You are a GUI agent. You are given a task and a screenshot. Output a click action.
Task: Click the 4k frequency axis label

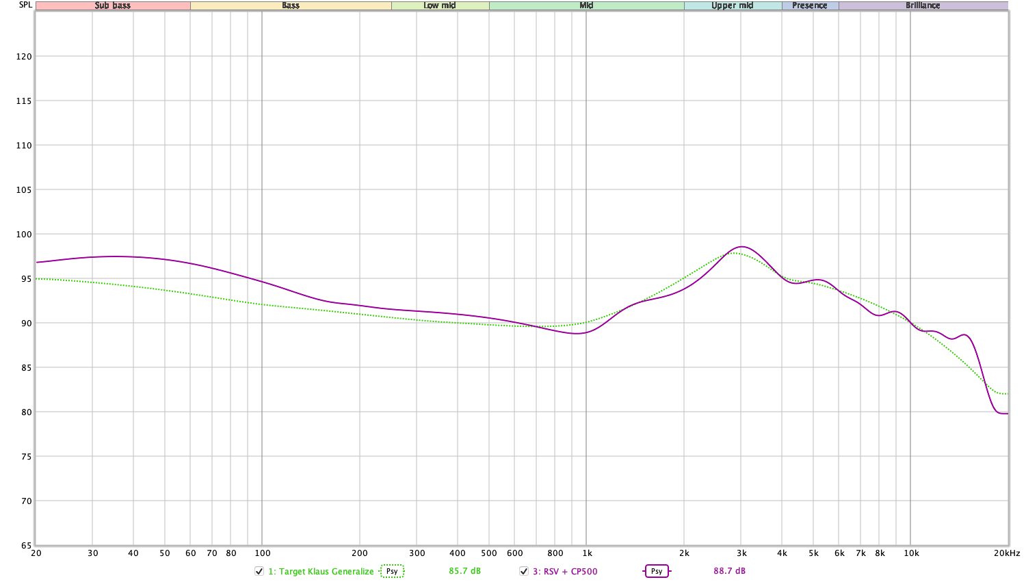coord(782,553)
